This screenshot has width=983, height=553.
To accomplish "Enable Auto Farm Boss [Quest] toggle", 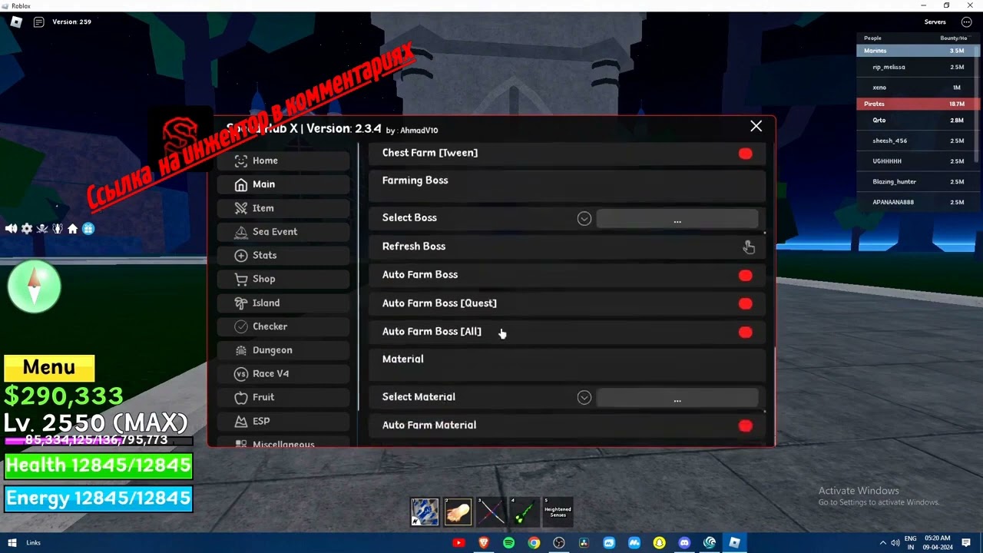I will click(745, 303).
